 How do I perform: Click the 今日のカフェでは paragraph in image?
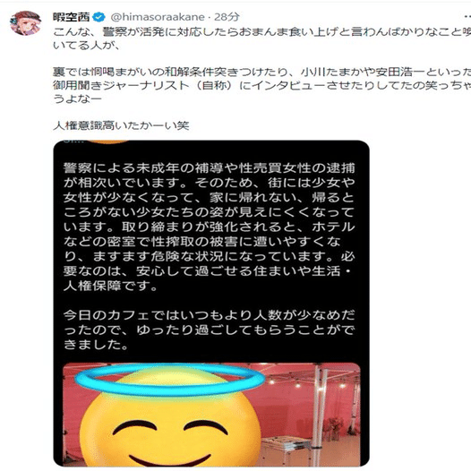[x=210, y=330]
